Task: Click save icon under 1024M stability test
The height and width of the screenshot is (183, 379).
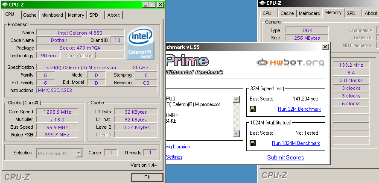Action: [253, 143]
